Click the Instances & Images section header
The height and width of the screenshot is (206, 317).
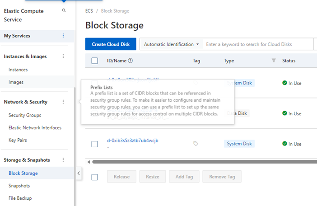click(x=25, y=56)
